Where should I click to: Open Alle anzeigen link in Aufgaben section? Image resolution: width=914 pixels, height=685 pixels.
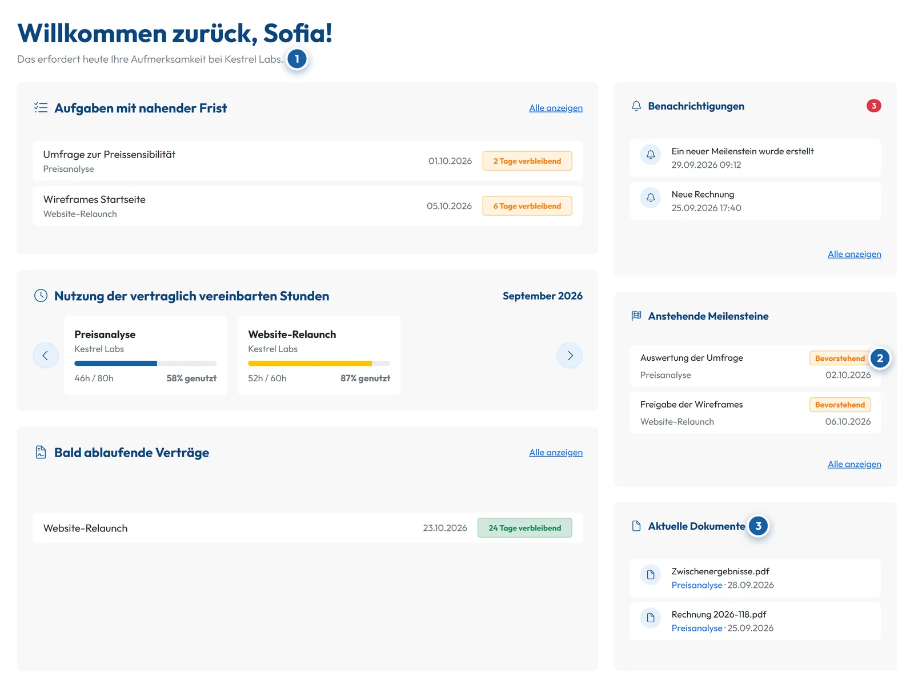556,108
